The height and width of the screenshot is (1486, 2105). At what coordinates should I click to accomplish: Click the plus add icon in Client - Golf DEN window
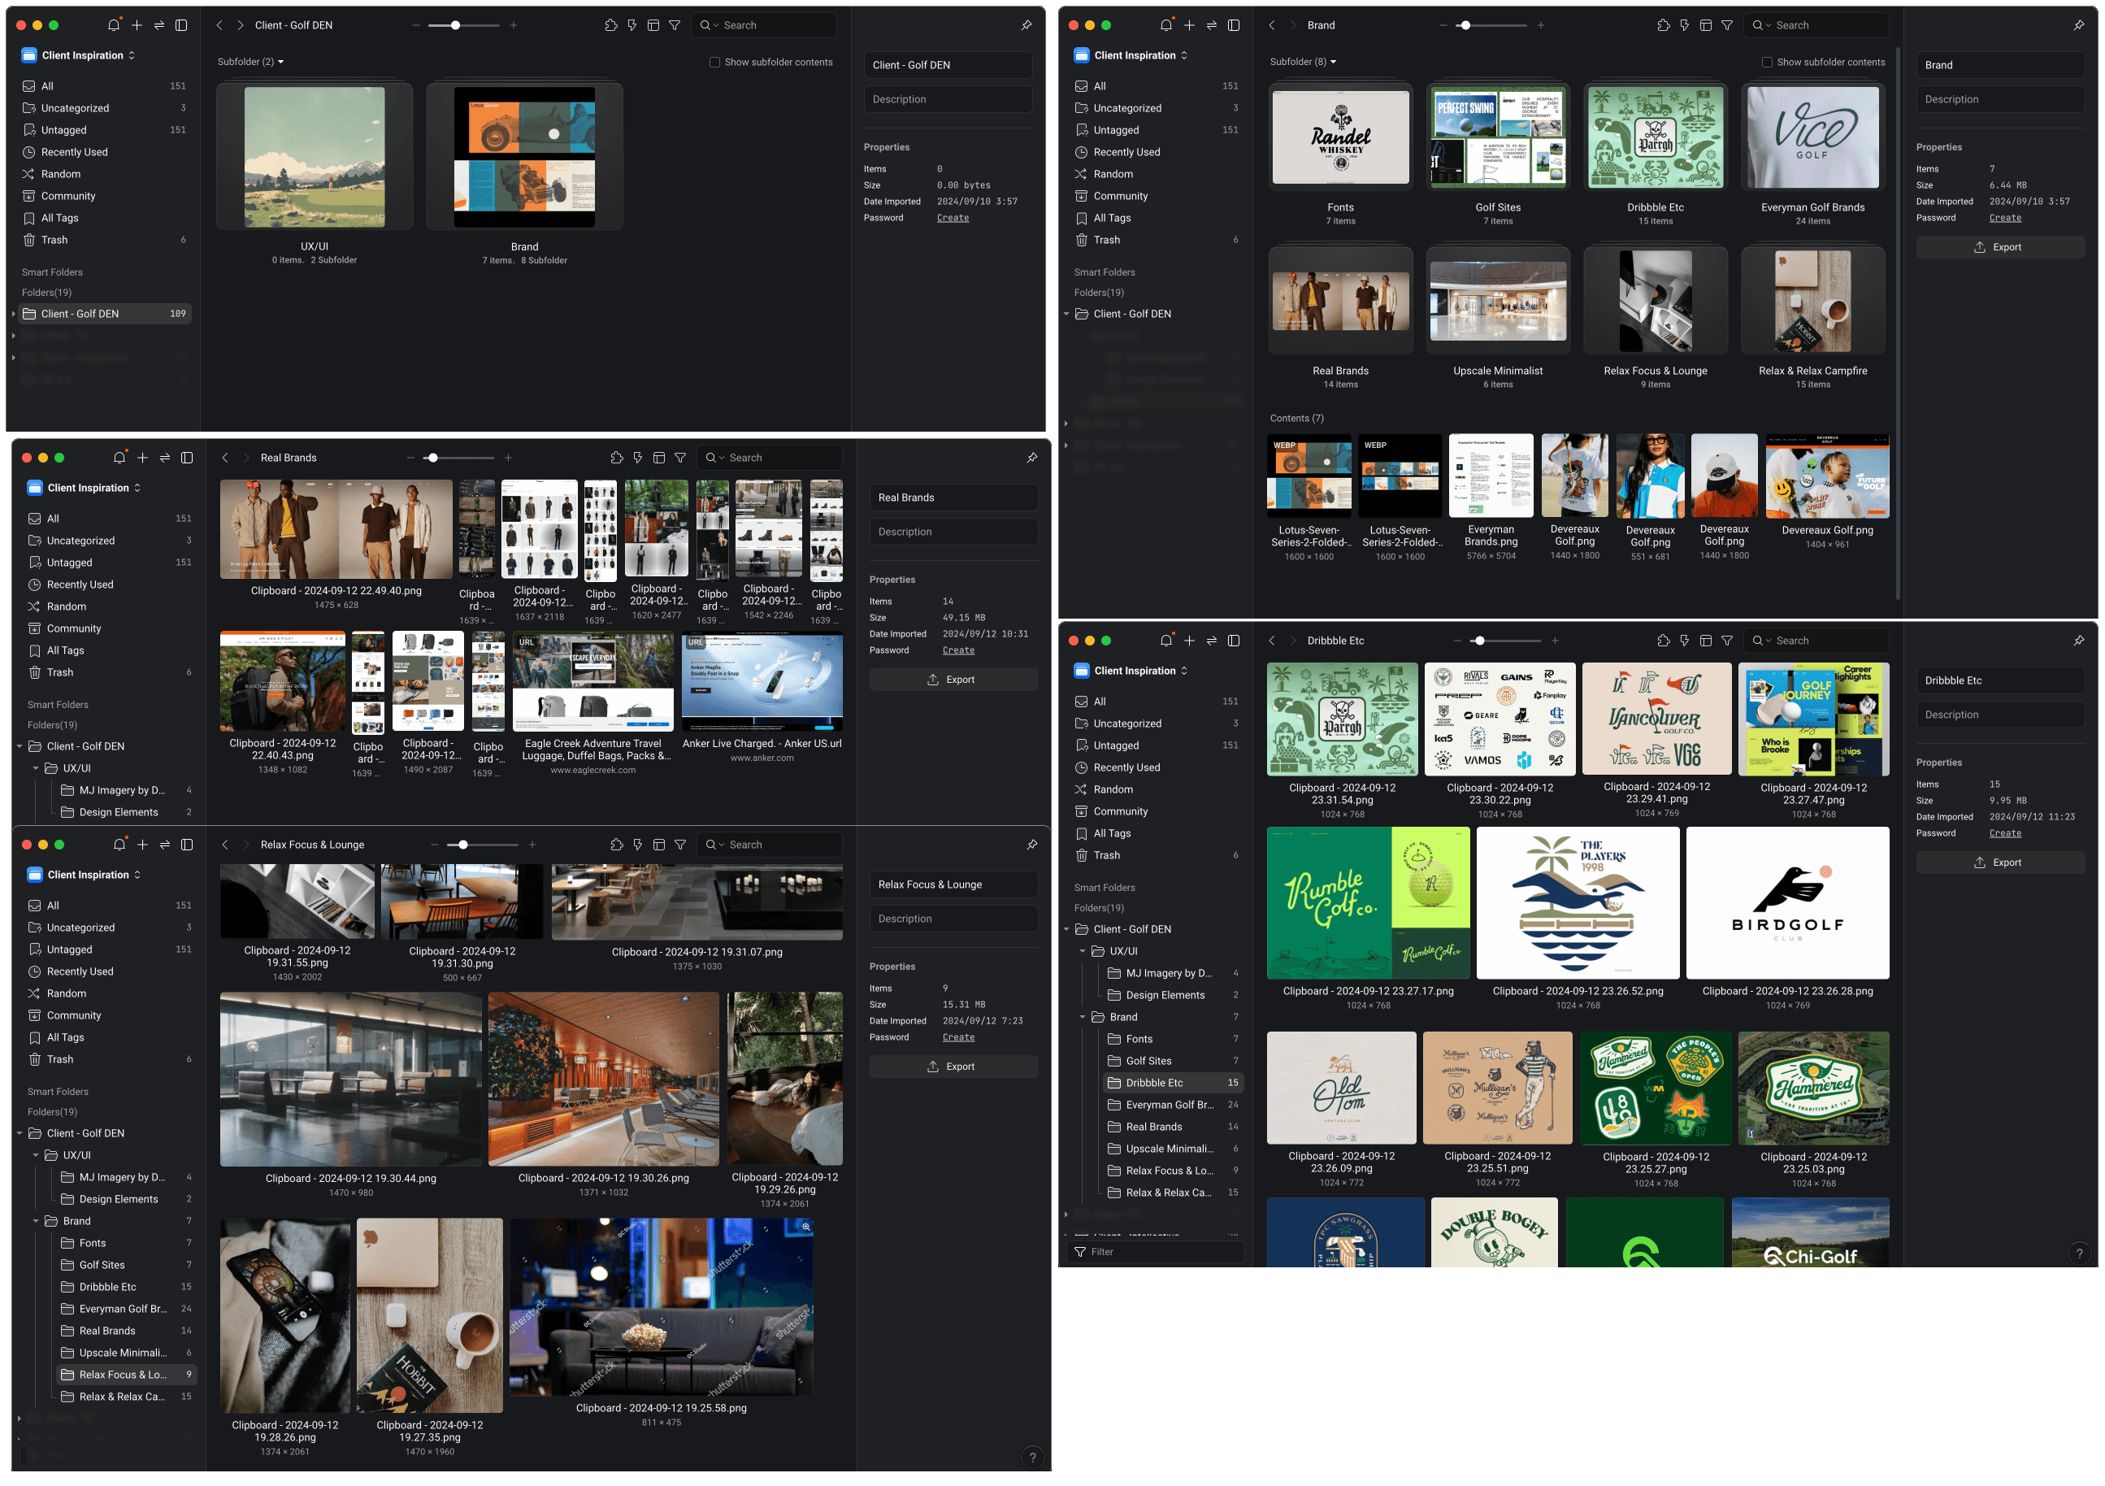pos(137,24)
